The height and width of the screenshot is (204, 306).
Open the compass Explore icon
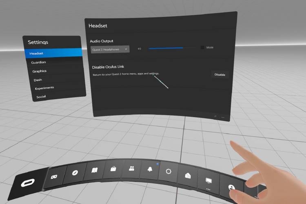click(75, 173)
